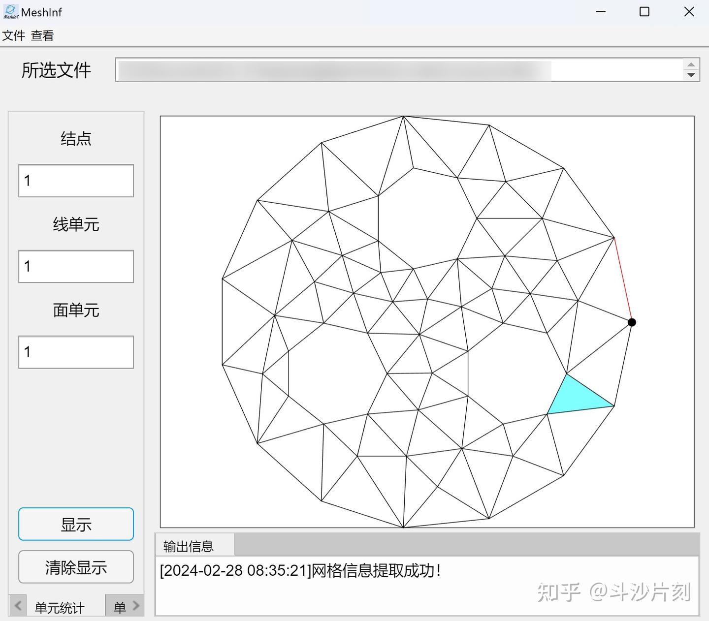
Task: Select the partially visible 单 tab
Action: 120,608
